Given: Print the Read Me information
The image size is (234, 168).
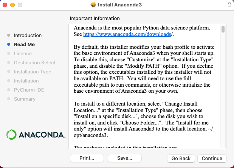Looking at the screenshot, I should (x=87, y=158).
